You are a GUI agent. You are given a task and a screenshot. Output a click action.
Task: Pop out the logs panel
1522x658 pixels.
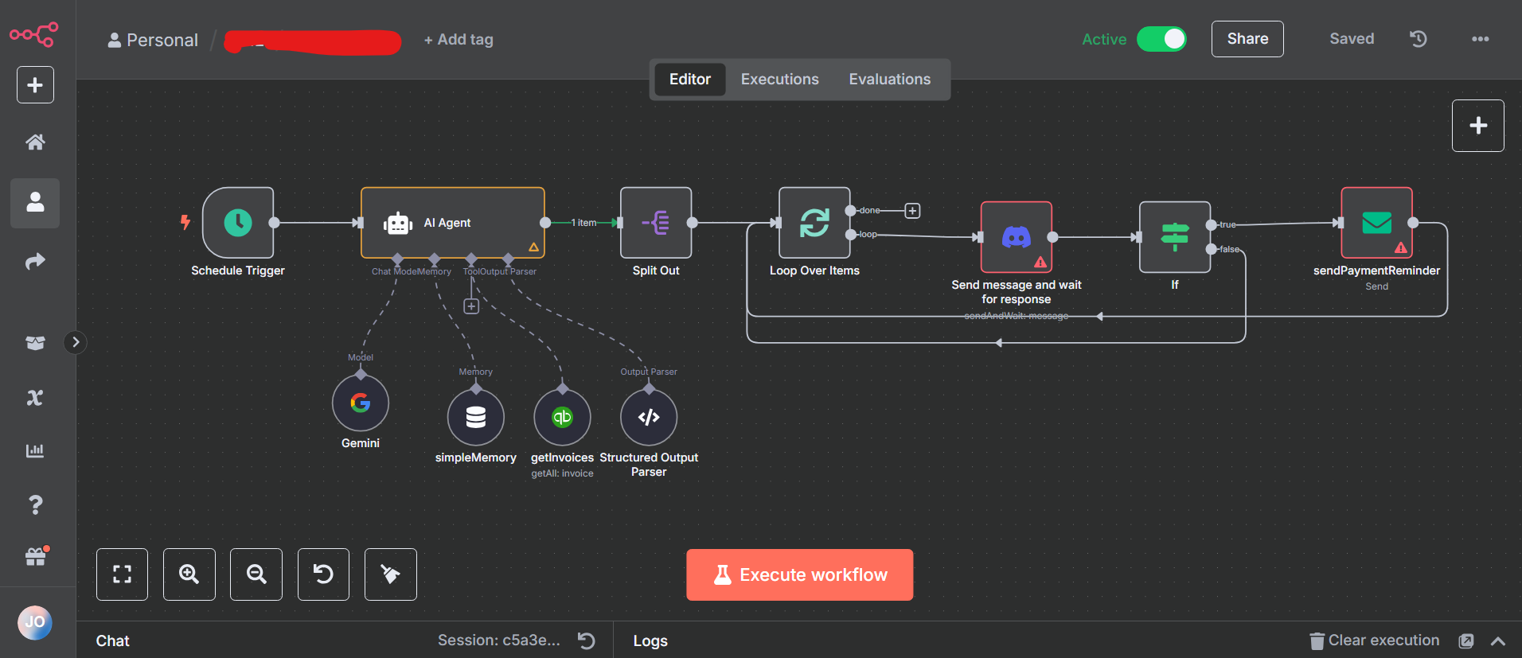pyautogui.click(x=1466, y=641)
